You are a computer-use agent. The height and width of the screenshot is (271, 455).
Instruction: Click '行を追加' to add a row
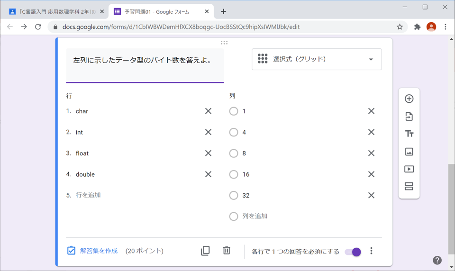[88, 195]
